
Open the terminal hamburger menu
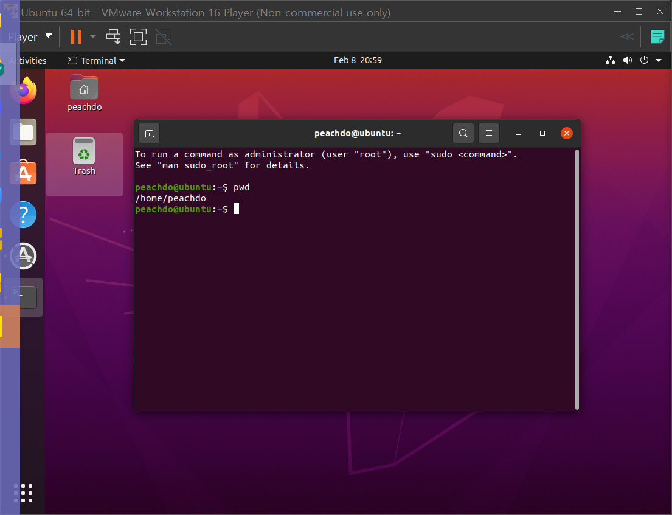tap(488, 133)
